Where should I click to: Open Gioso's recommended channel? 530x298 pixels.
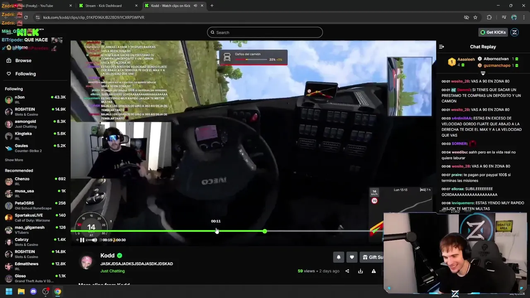click(x=35, y=278)
